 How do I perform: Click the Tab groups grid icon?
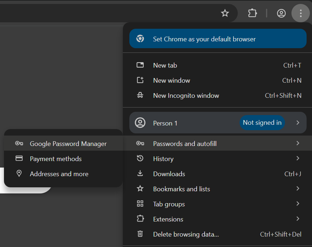coord(140,204)
